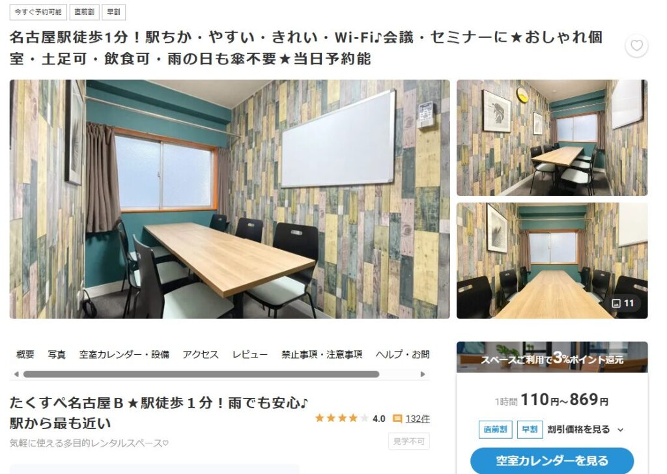667x474 pixels.
Task: Switch to 写真 tab
Action: 57,354
